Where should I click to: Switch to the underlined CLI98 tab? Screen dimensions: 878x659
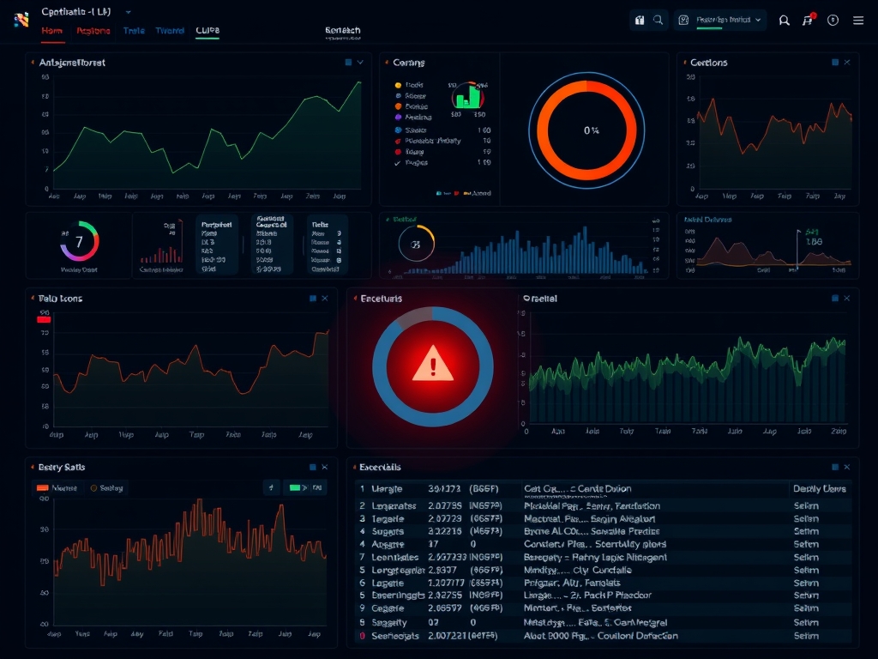207,31
